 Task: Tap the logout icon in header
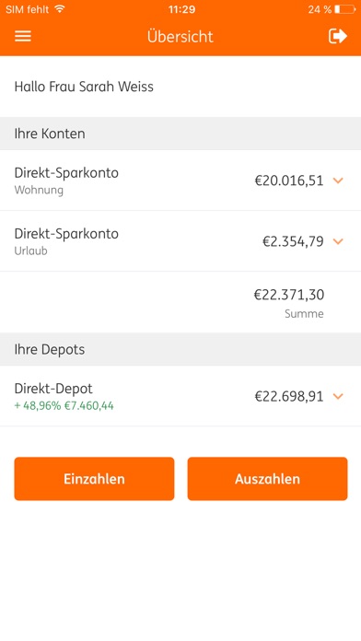pyautogui.click(x=338, y=37)
